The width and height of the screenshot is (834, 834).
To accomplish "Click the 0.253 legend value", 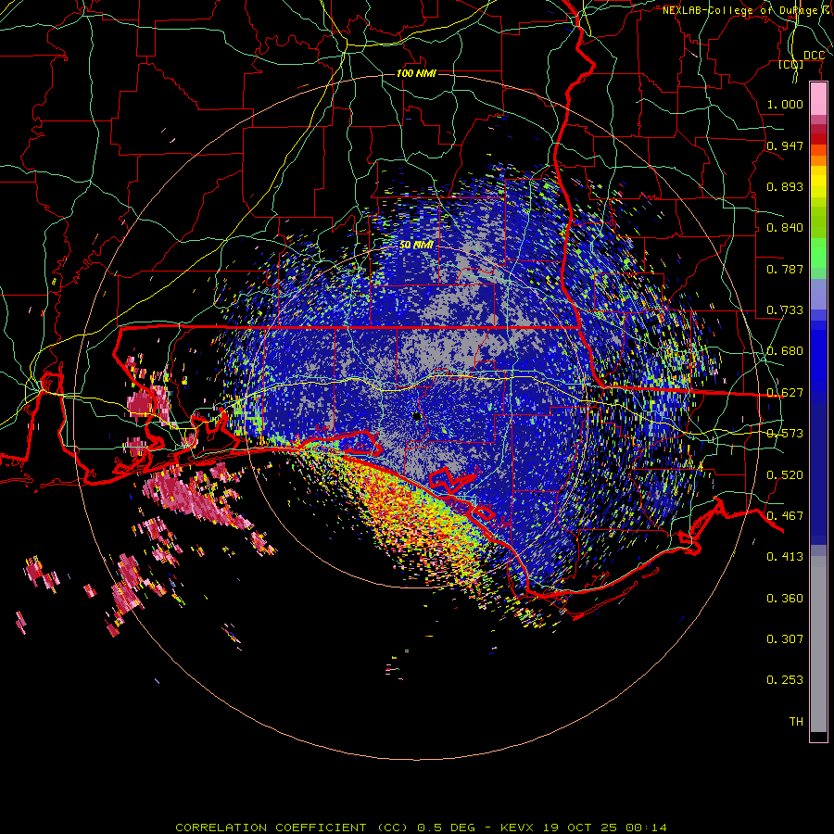I will click(785, 680).
